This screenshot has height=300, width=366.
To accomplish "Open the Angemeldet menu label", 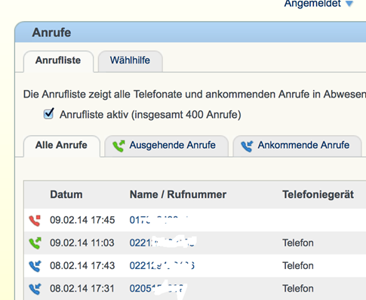I will [x=312, y=4].
